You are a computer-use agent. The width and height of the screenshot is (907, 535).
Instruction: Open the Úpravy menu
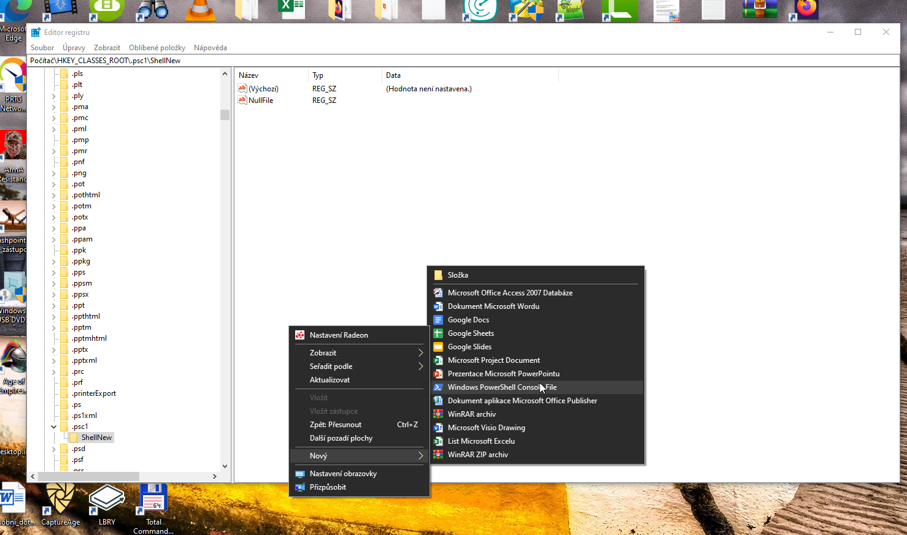74,48
